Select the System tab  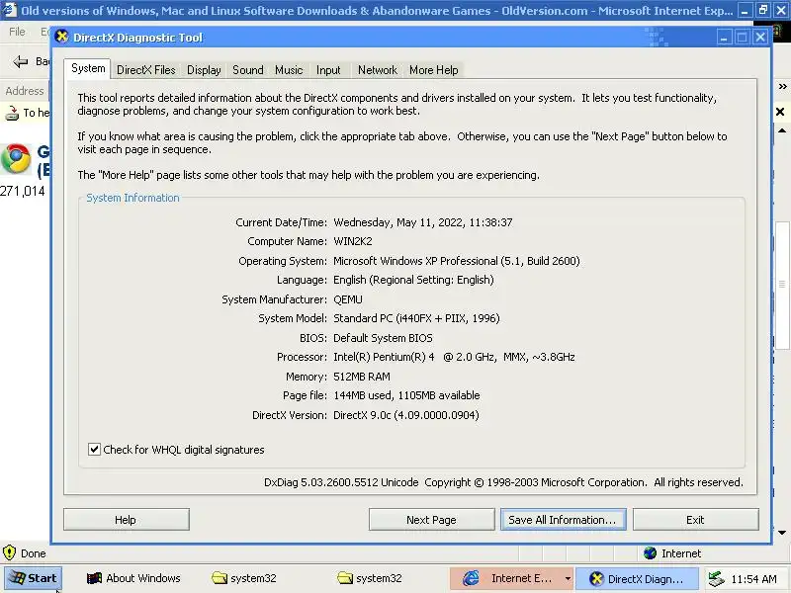pyautogui.click(x=88, y=68)
